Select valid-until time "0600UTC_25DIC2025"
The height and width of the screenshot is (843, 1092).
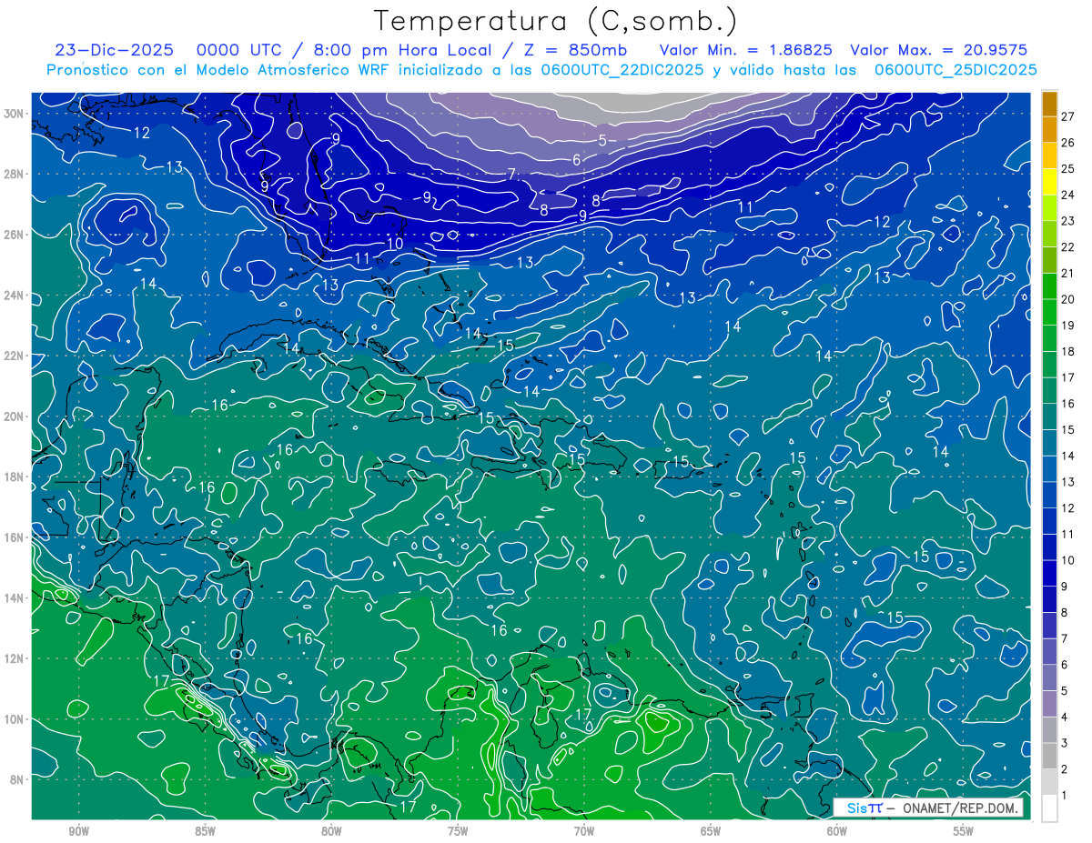pos(955,70)
